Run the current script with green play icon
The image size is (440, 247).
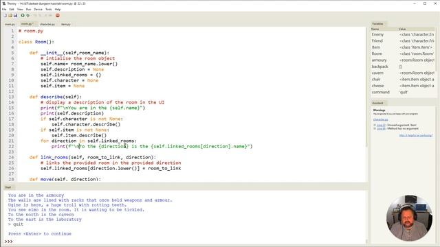click(x=23, y=15)
